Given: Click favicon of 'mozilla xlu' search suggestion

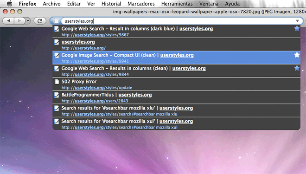Looking at the screenshot, I should (57, 108).
